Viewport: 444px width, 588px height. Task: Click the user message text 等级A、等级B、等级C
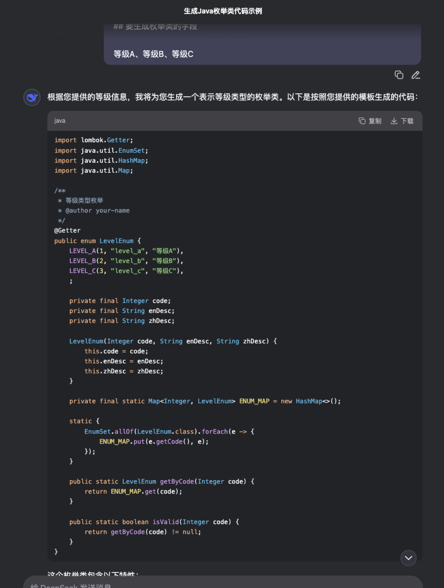coord(153,54)
